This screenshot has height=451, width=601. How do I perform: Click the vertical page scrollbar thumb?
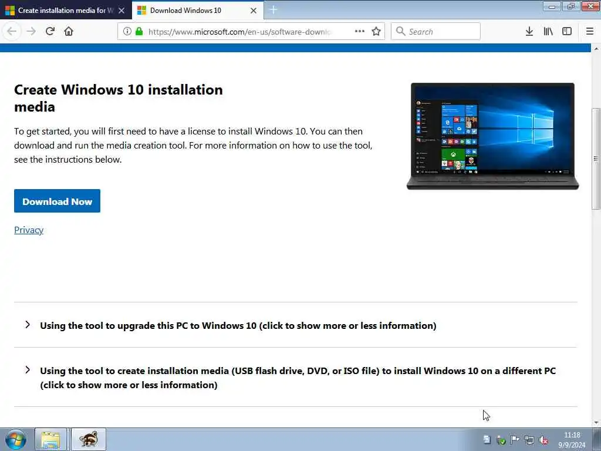coord(596,159)
